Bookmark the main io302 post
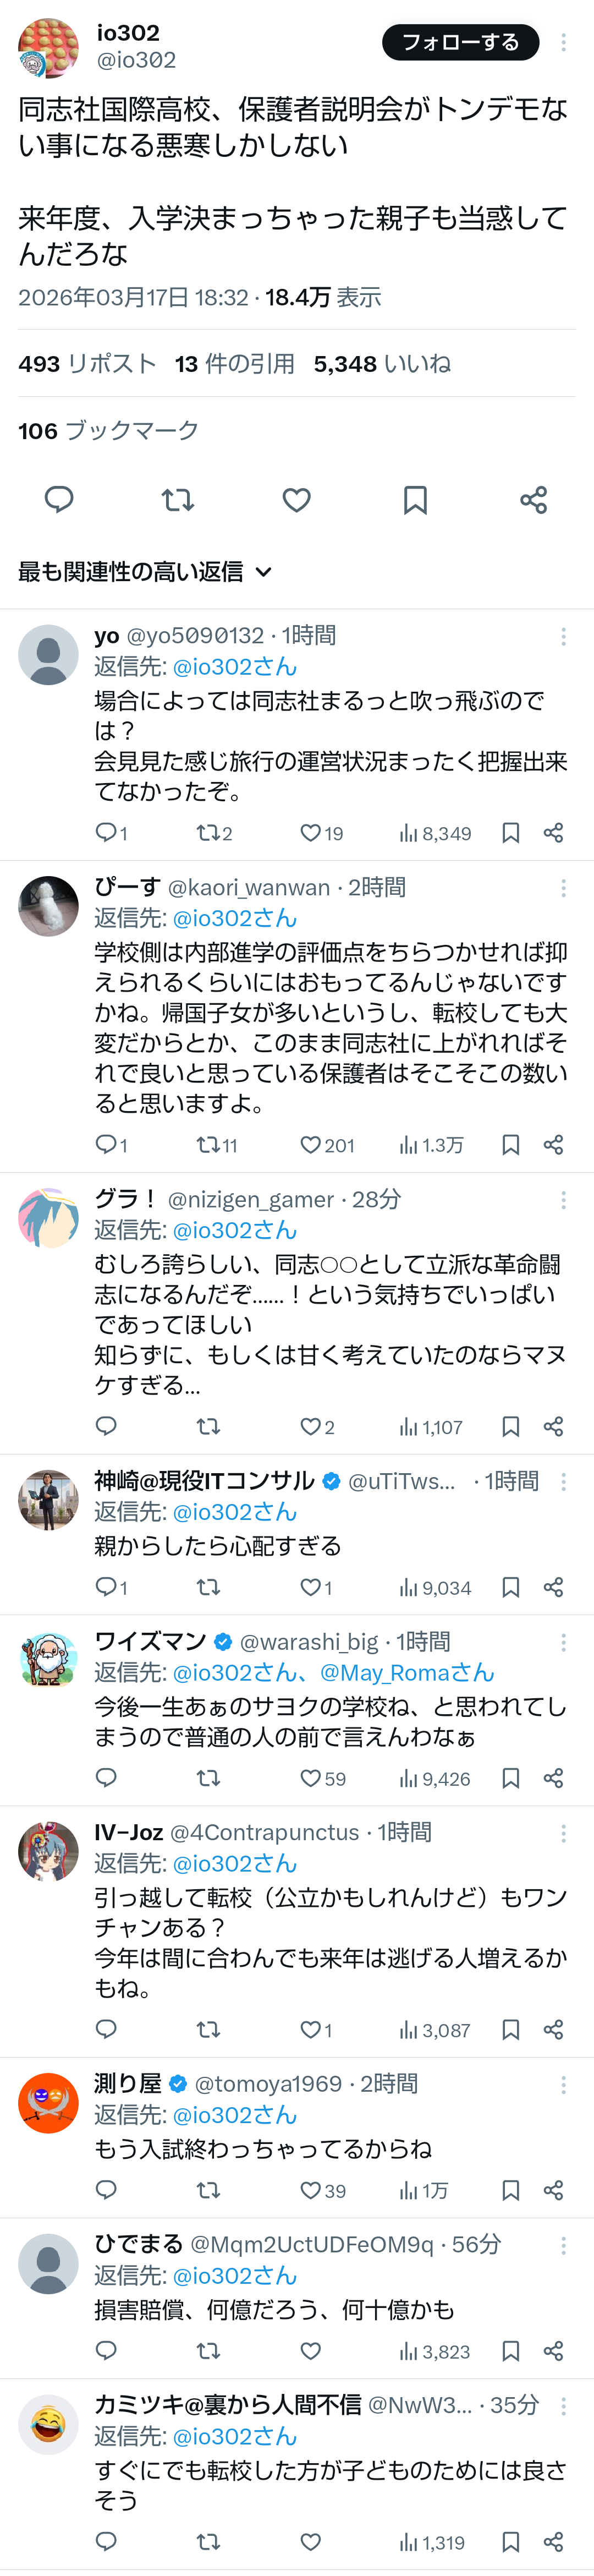594x2576 pixels. [415, 499]
